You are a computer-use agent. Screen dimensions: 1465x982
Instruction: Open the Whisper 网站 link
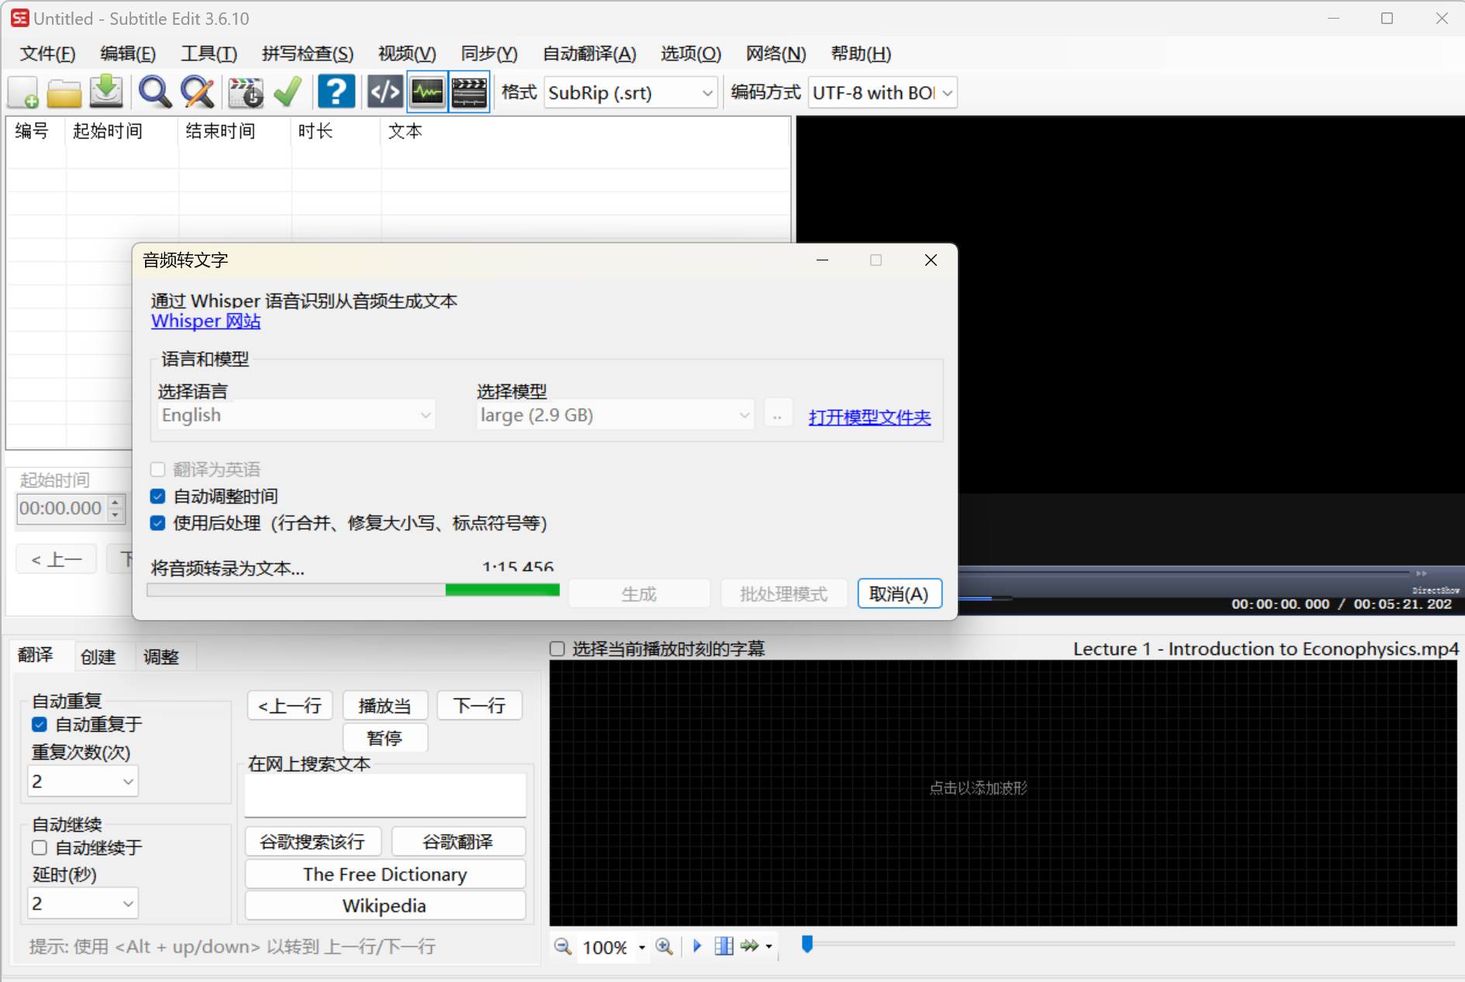[205, 320]
